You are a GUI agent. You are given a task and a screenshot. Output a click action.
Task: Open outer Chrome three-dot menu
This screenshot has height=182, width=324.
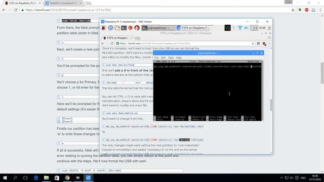320,10
